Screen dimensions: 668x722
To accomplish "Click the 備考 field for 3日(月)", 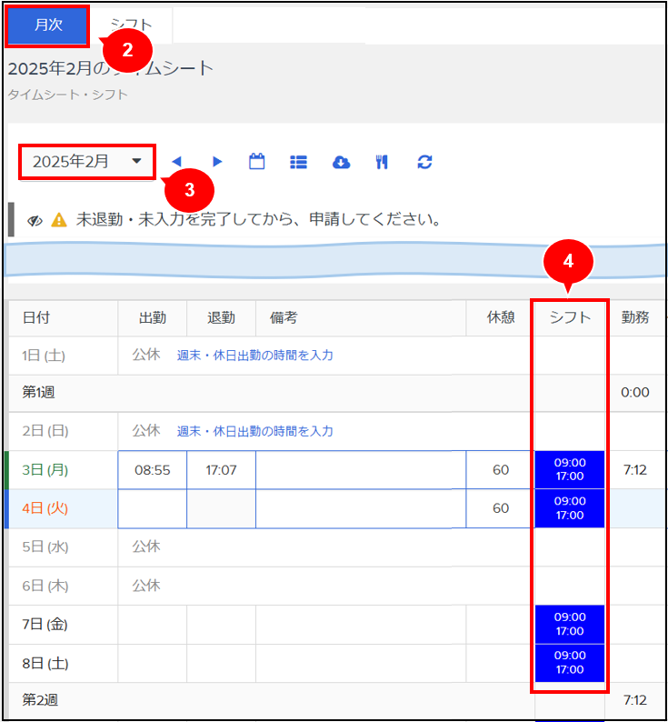I will tap(360, 470).
